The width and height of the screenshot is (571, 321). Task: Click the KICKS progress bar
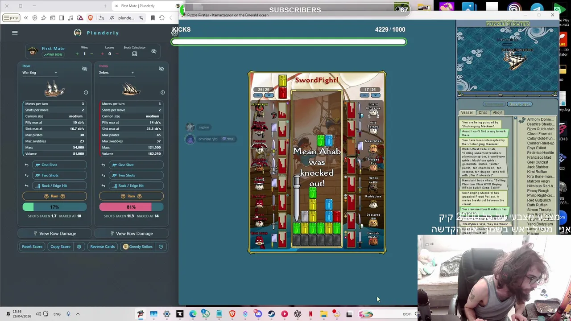pyautogui.click(x=289, y=42)
